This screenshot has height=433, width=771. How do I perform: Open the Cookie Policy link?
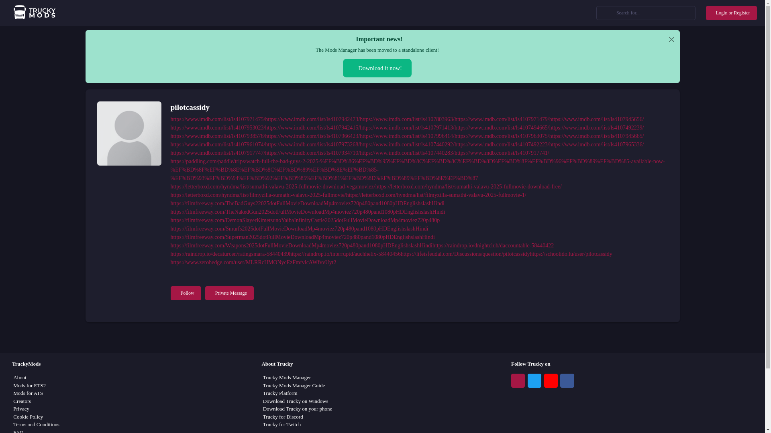pos(28,417)
